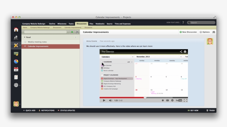Select the Calendar Improvements discussion row

pos(51,46)
